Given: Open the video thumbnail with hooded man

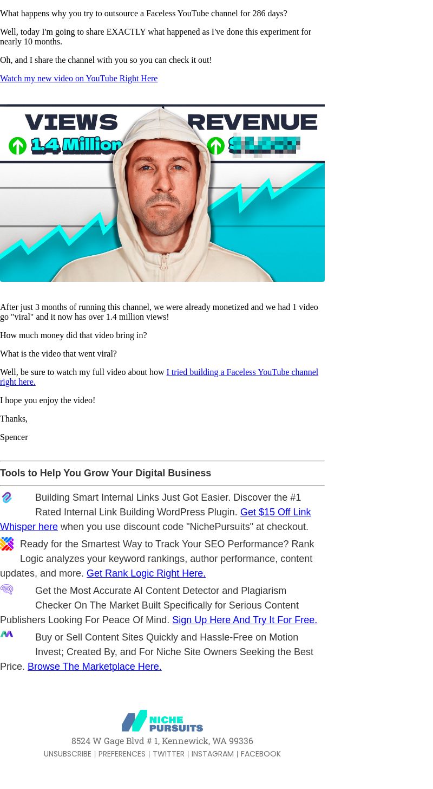Looking at the screenshot, I should [162, 192].
